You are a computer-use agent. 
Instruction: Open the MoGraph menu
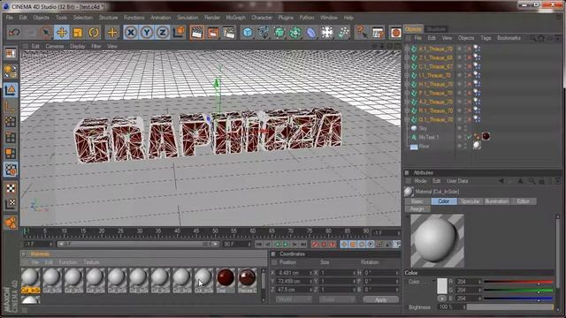pyautogui.click(x=236, y=18)
